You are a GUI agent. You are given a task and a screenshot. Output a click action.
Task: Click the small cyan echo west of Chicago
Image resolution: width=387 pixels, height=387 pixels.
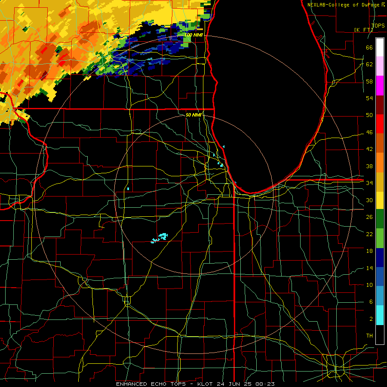tap(128, 189)
